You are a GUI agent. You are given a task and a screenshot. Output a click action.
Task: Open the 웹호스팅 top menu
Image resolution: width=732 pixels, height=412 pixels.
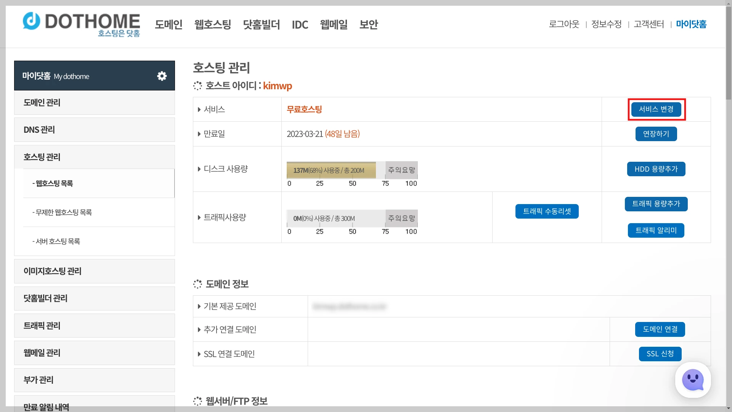pos(213,25)
